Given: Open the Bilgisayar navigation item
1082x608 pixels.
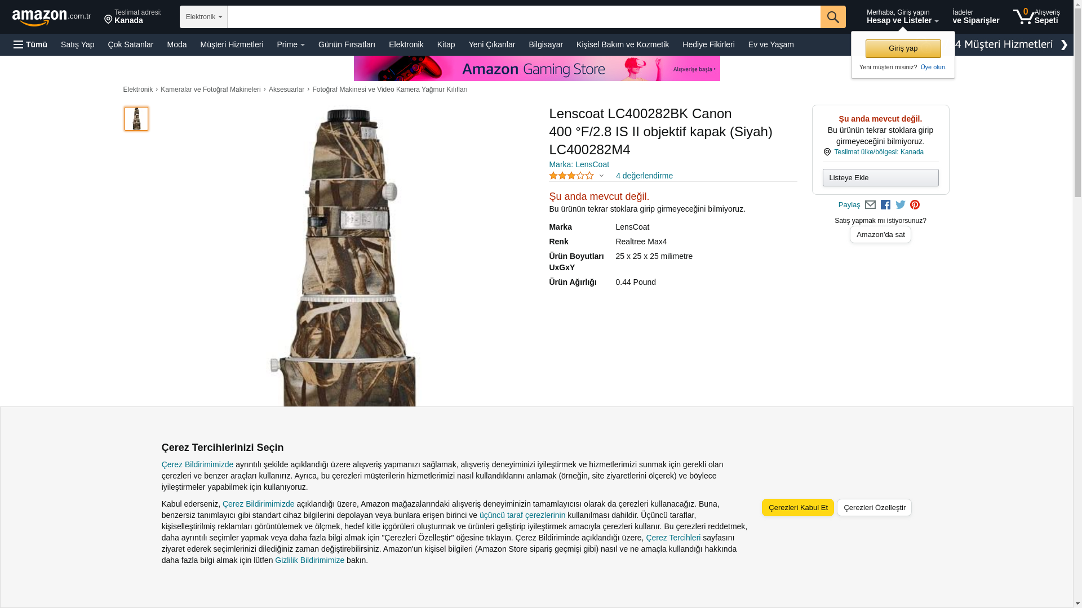Looking at the screenshot, I should tap(546, 44).
